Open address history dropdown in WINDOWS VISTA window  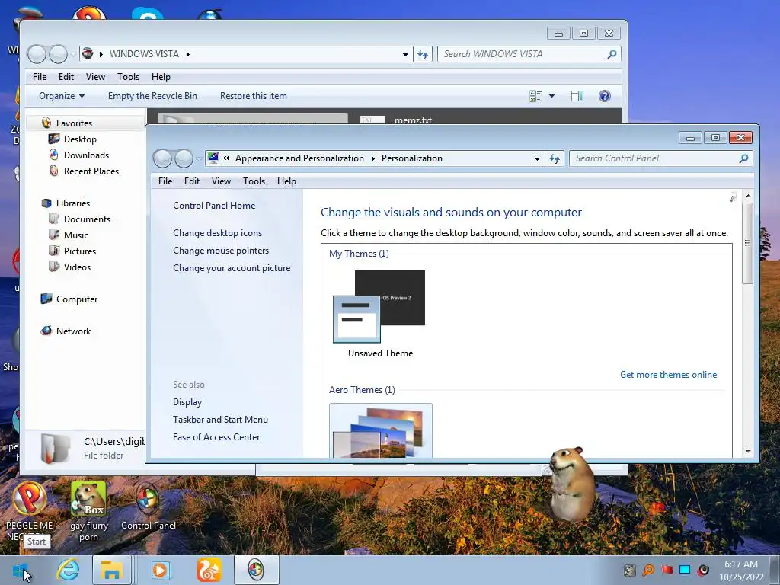pos(405,54)
